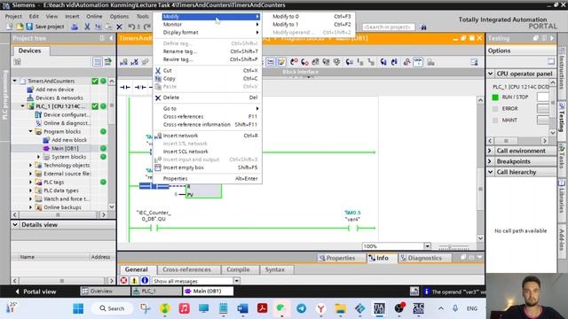Choose Insert network from context menu
Image resolution: width=568 pixels, height=319 pixels.
(207, 136)
